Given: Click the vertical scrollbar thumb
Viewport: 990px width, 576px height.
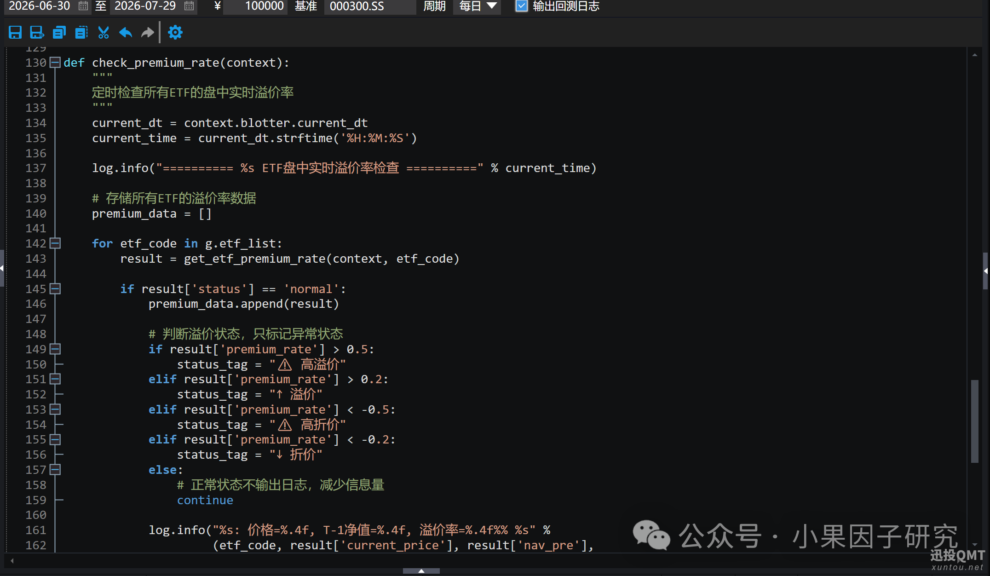Looking at the screenshot, I should tap(974, 421).
